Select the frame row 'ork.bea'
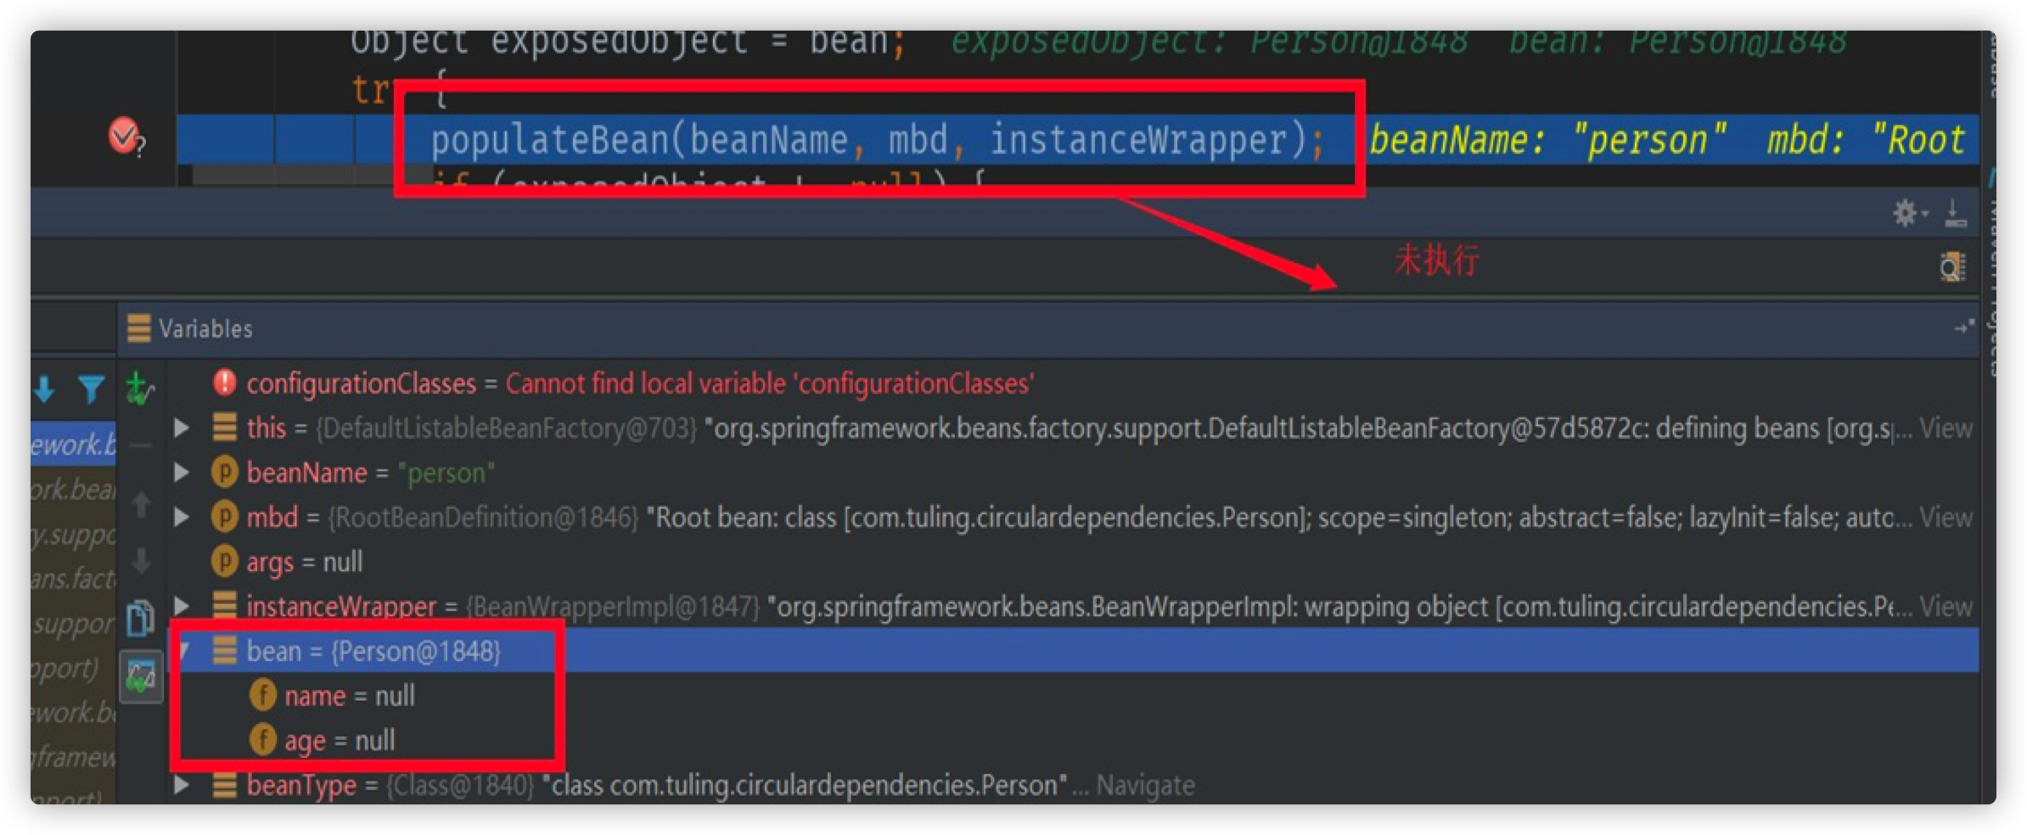The image size is (2027, 835). (x=73, y=489)
